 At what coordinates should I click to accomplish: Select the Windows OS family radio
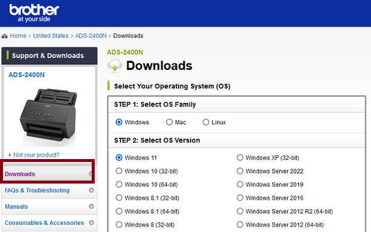119,122
